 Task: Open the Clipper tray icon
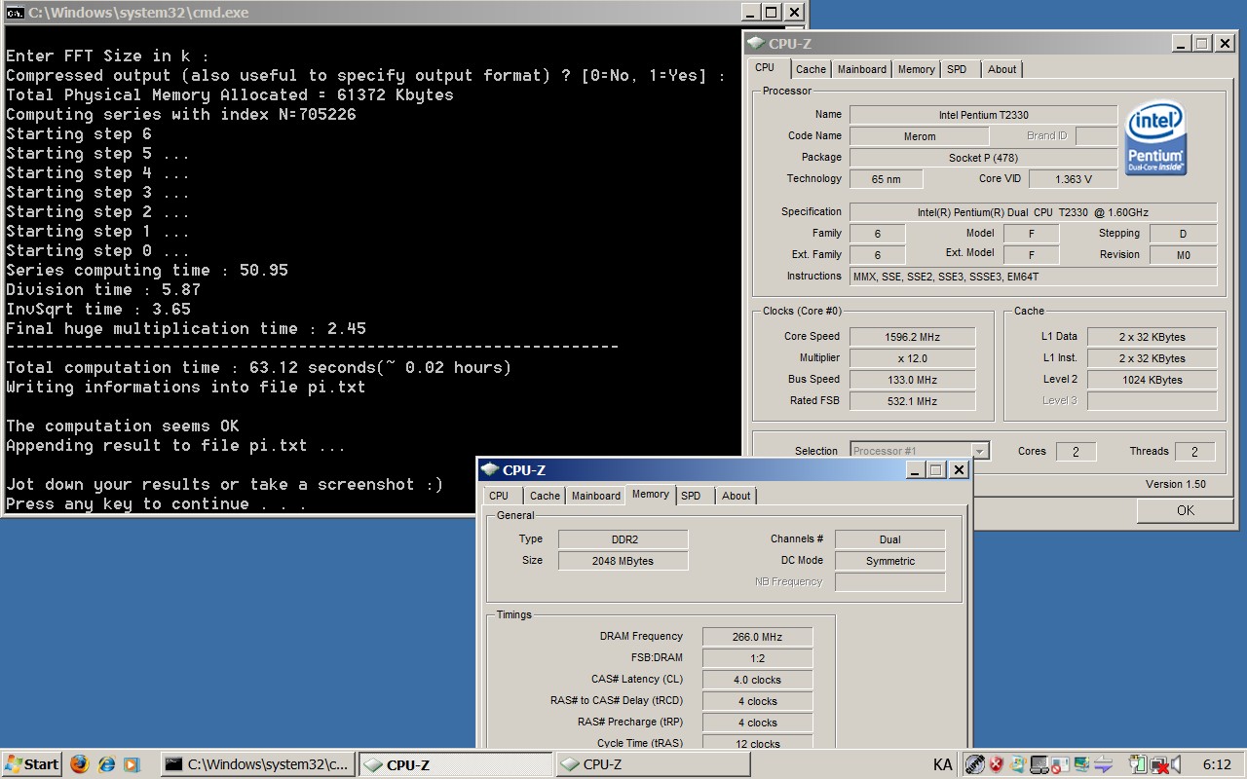click(x=975, y=764)
